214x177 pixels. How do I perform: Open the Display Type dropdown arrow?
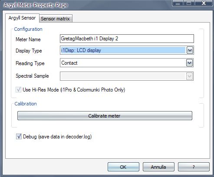coord(190,50)
